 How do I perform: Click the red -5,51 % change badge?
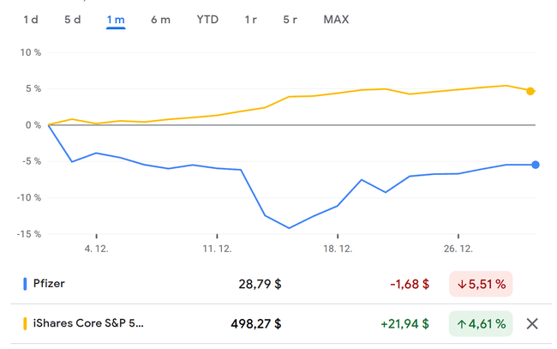click(x=480, y=283)
